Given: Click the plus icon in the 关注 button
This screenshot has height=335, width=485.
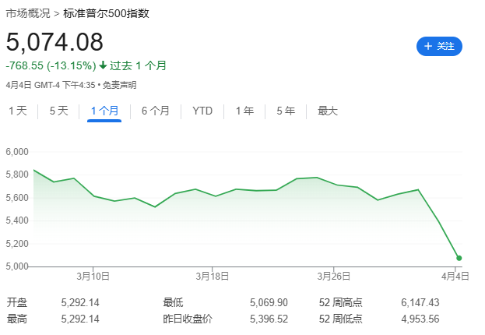Looking at the screenshot, I should (428, 47).
